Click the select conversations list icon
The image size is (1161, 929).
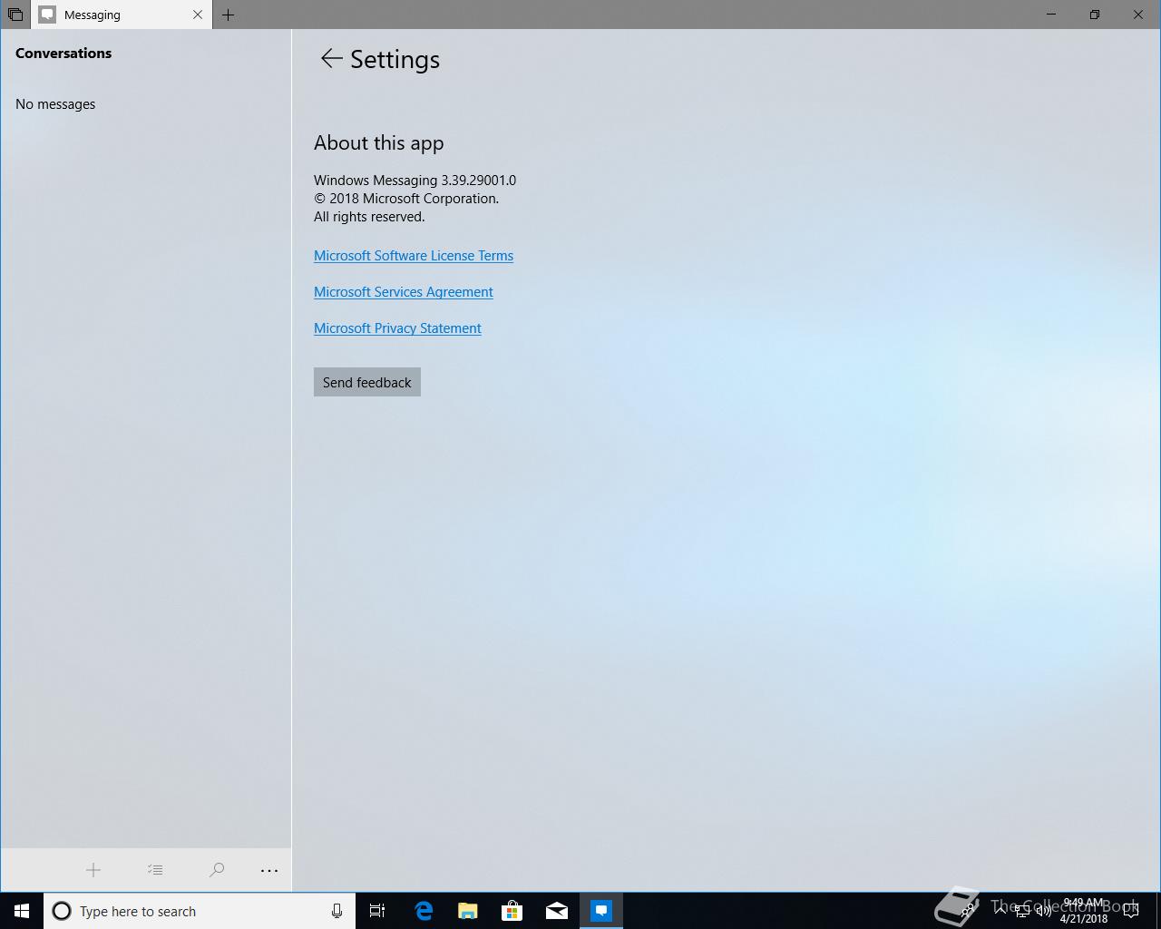(x=155, y=870)
